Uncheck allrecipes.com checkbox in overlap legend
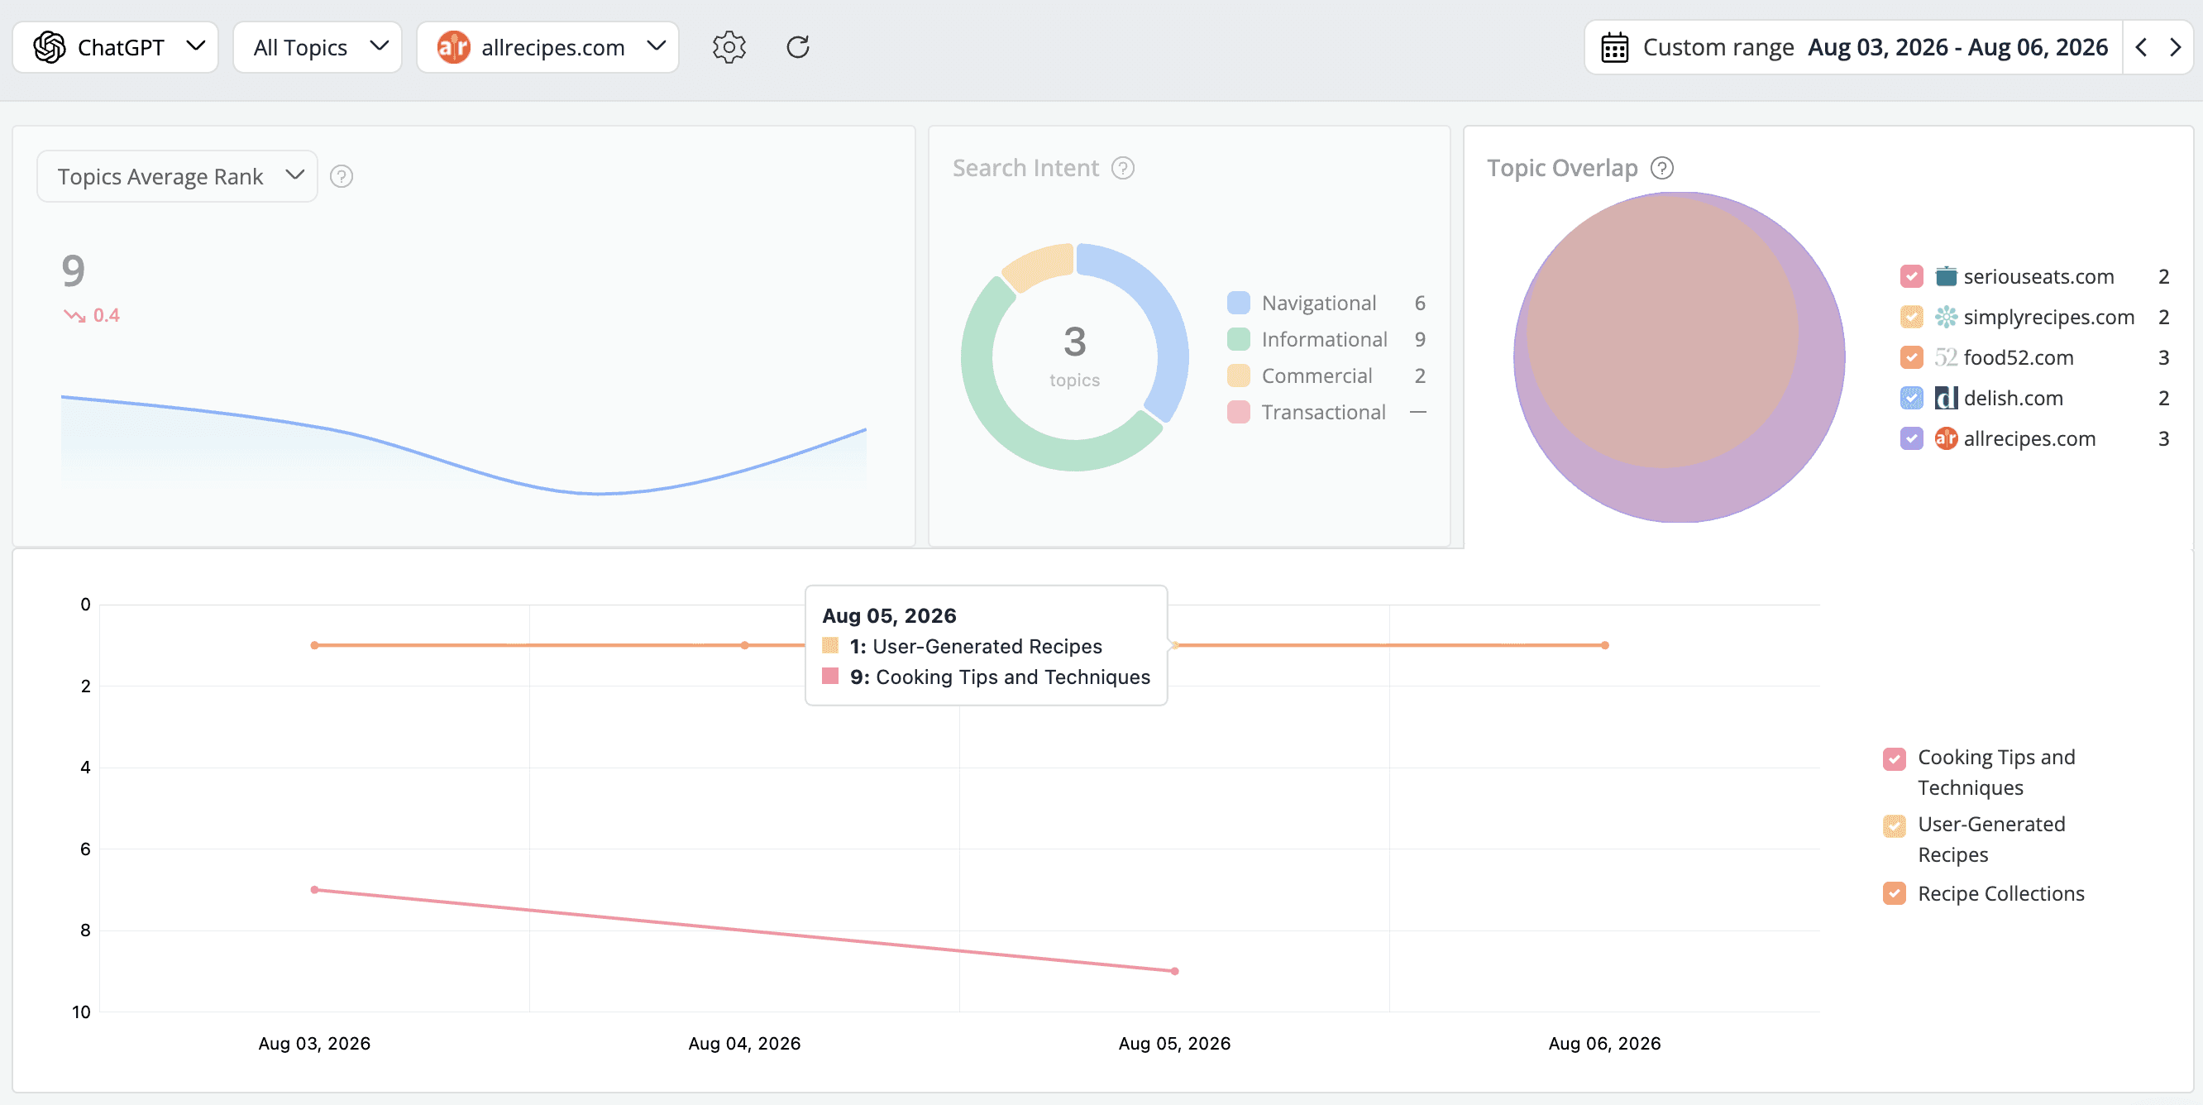2203x1105 pixels. pyautogui.click(x=1911, y=438)
